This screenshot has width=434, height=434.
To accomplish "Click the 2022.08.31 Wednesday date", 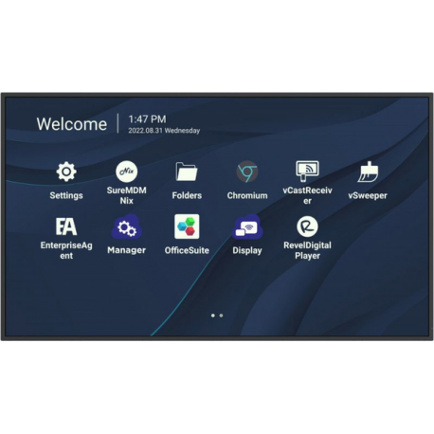I will pyautogui.click(x=164, y=131).
